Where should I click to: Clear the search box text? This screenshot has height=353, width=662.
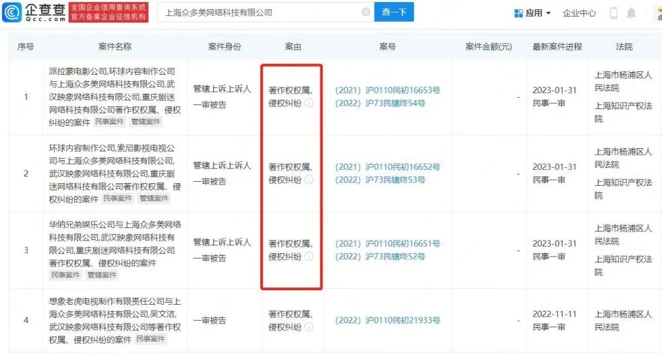pyautogui.click(x=366, y=12)
